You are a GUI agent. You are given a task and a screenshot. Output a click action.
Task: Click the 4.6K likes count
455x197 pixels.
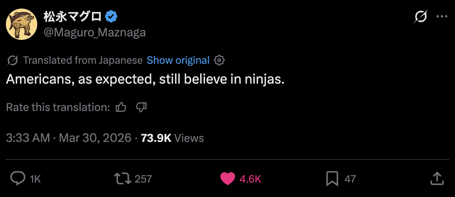point(250,179)
